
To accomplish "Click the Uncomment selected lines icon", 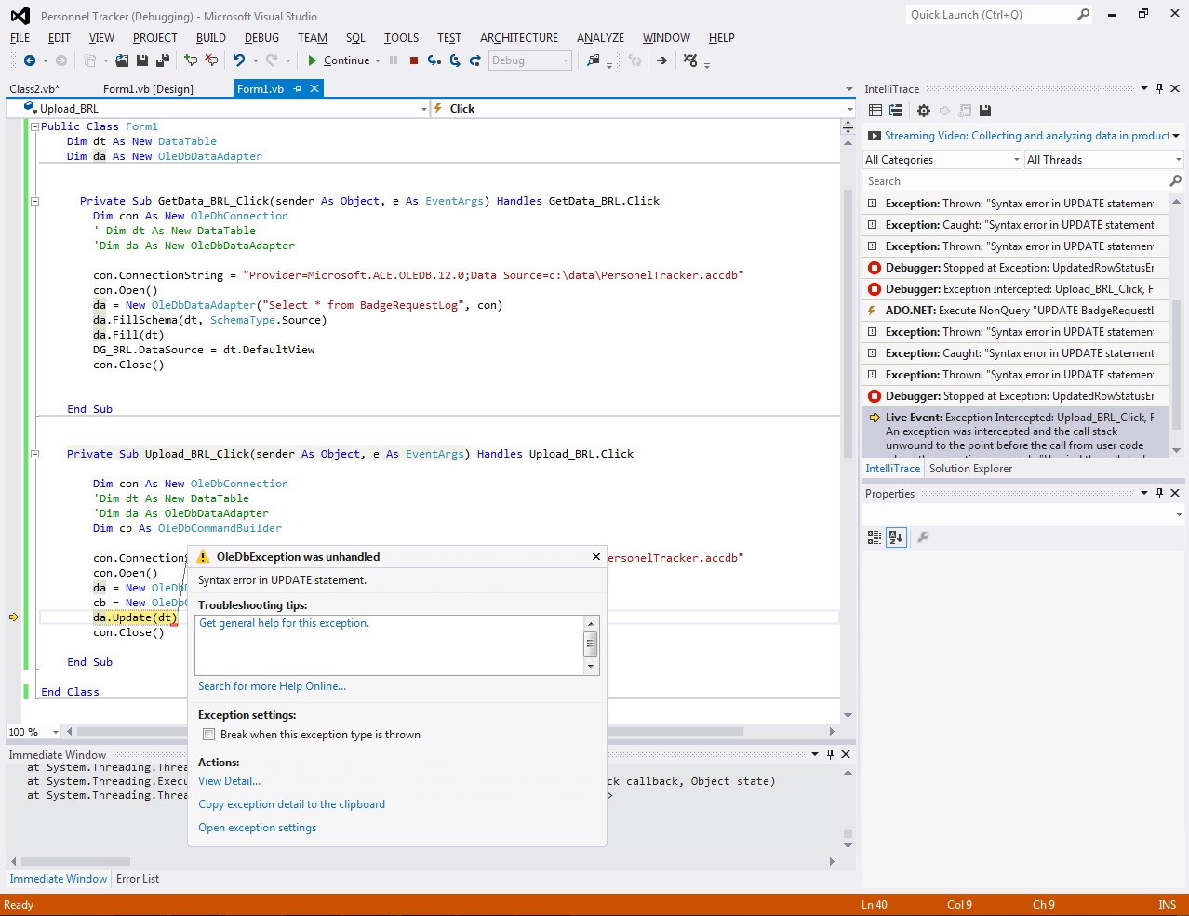I will (x=211, y=60).
